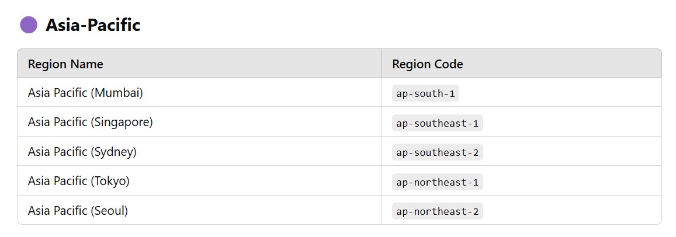Select the Asia Pacific (Singapore) cell
676x237 pixels.
tap(90, 123)
